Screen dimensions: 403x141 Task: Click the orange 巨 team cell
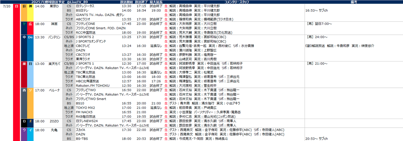[24, 12]
